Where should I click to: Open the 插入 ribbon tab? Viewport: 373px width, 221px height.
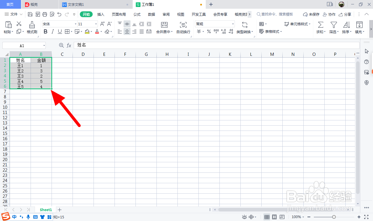(x=101, y=14)
